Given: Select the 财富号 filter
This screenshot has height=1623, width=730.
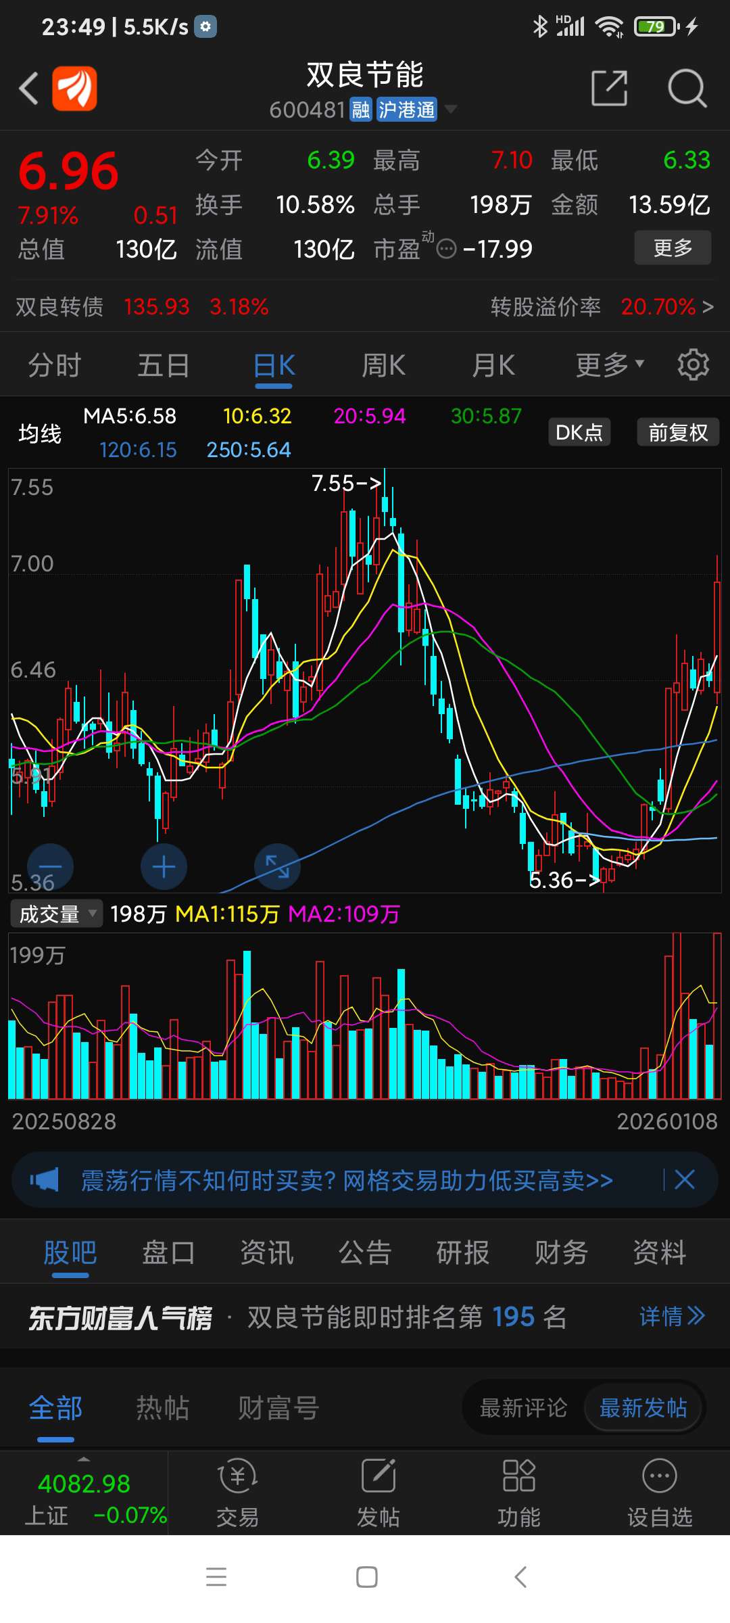Looking at the screenshot, I should pyautogui.click(x=278, y=1409).
